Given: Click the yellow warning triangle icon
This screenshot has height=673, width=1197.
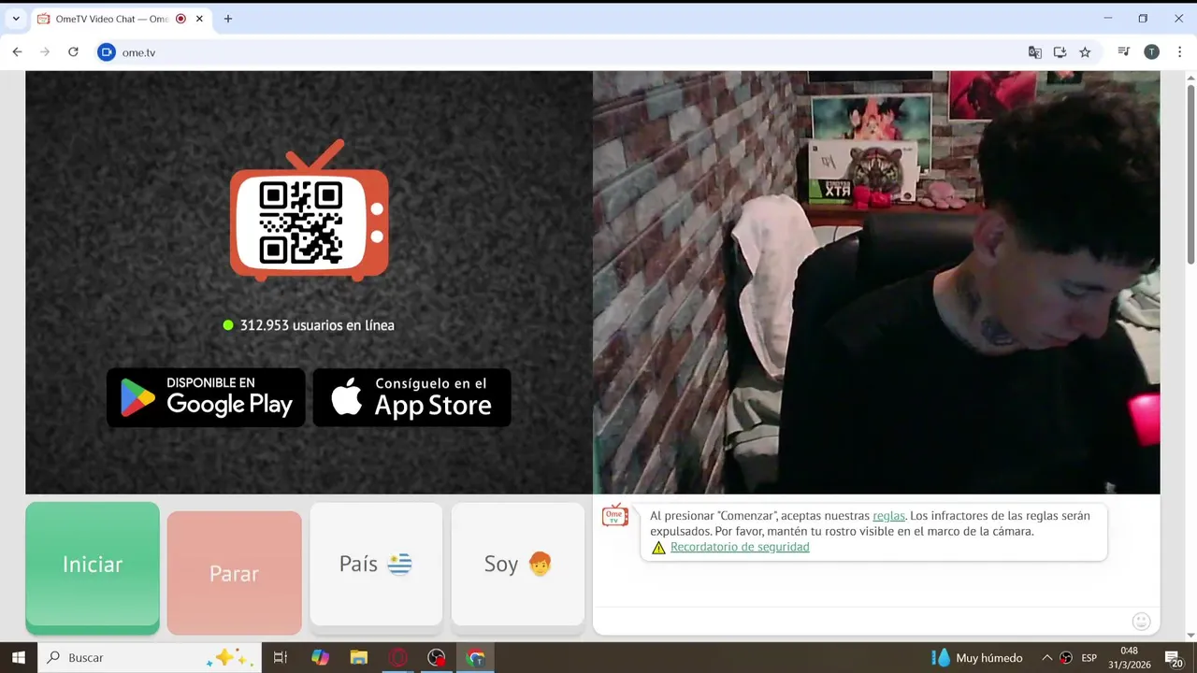Looking at the screenshot, I should tap(658, 548).
